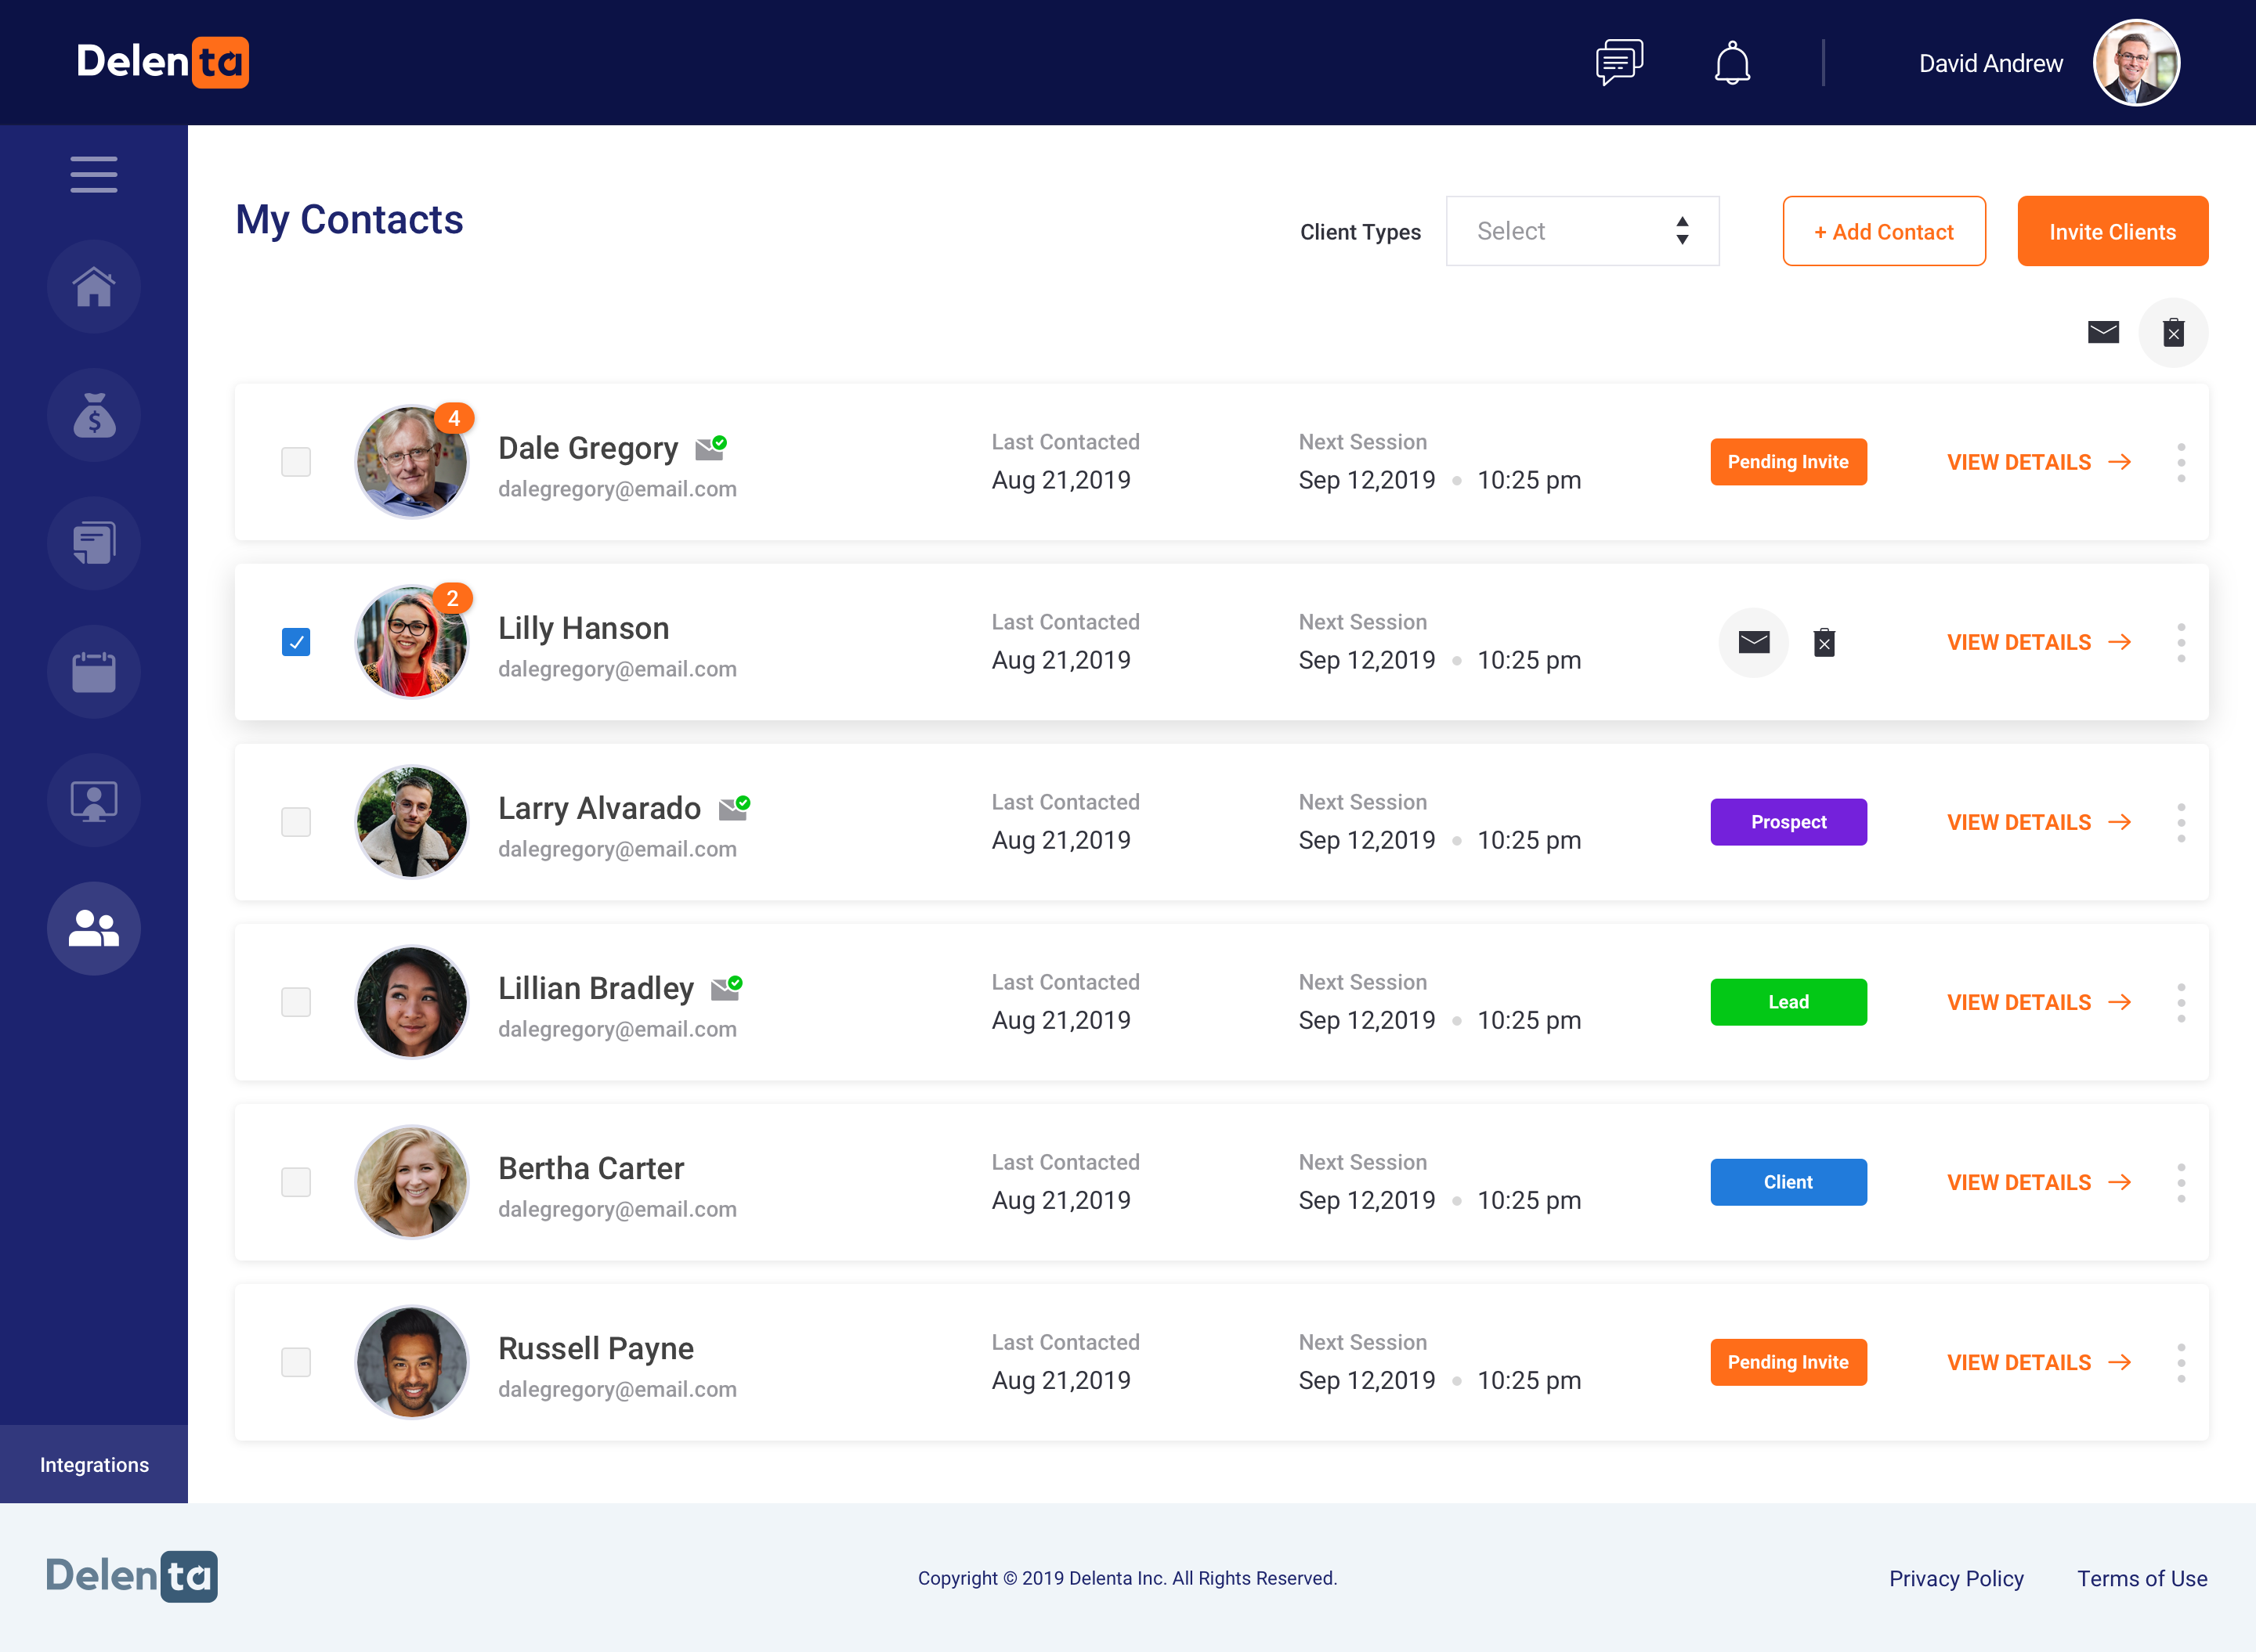
Task: Click the notification bell icon
Action: [1732, 63]
